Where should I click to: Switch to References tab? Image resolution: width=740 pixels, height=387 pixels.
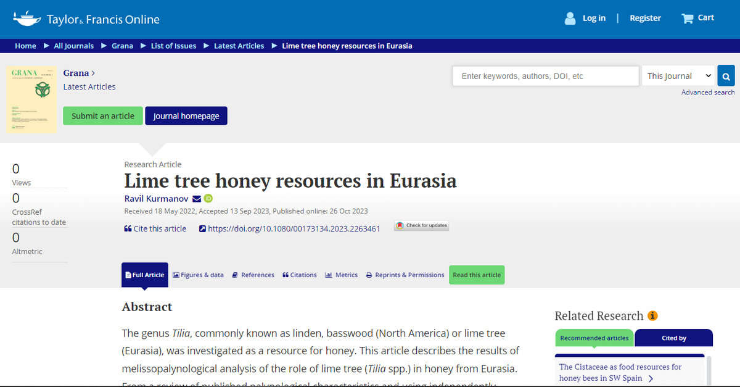(253, 275)
